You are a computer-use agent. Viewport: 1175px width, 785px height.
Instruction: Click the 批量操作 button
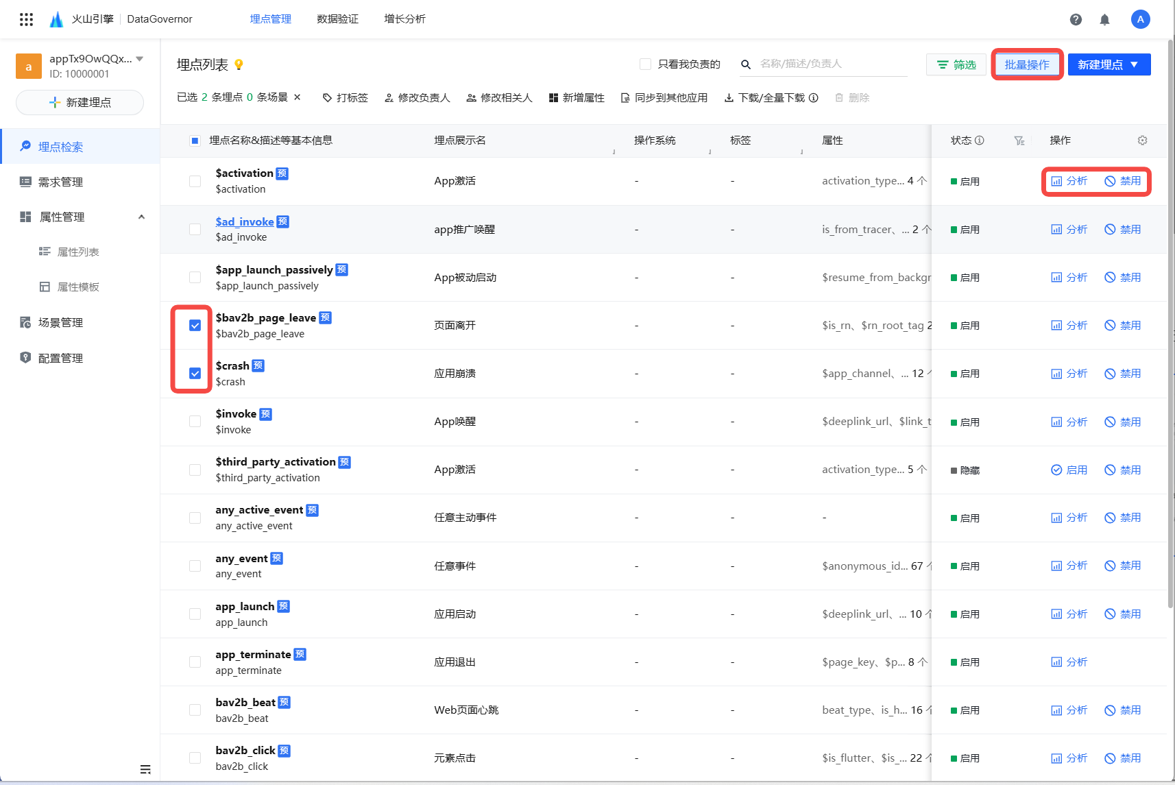[x=1026, y=64]
